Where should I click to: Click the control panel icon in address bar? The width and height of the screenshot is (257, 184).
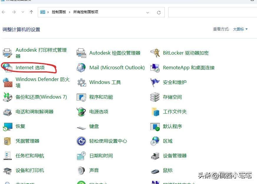pyautogui.click(x=43, y=12)
